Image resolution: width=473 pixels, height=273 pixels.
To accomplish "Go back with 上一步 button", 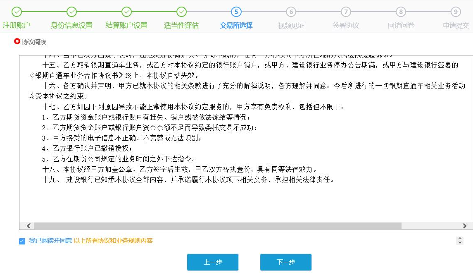I will [x=213, y=262].
